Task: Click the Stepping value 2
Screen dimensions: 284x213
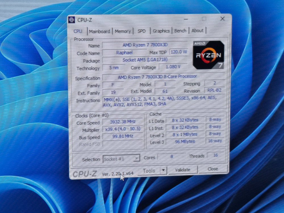Action: pyautogui.click(x=214, y=83)
